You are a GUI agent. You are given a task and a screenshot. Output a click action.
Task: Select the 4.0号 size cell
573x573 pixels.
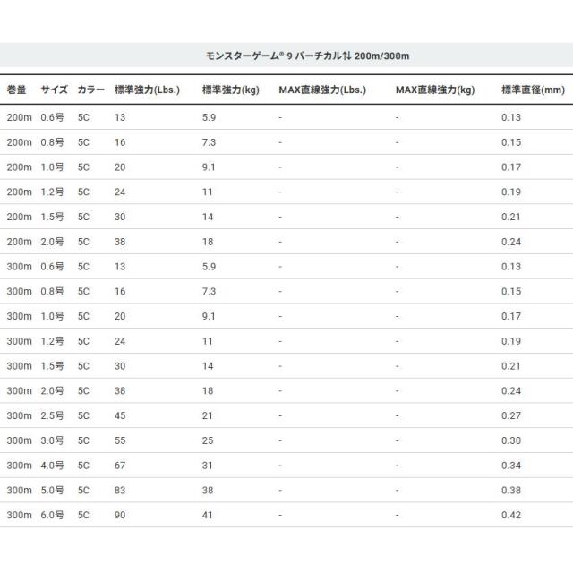(52, 466)
